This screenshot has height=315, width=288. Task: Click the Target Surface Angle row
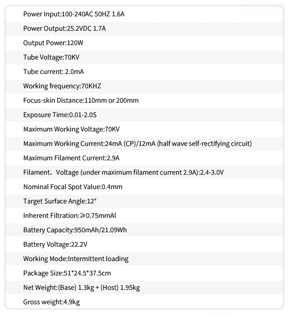60,201
